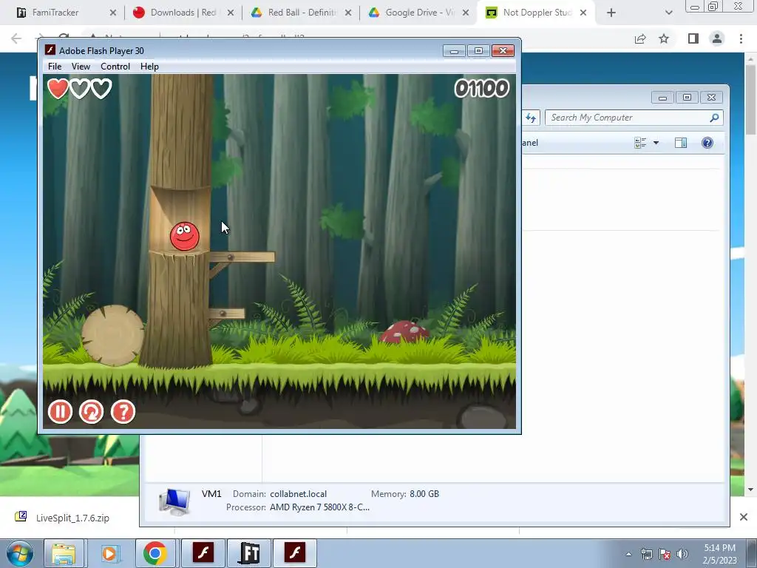Switch to Chrome in the taskbar
The width and height of the screenshot is (757, 568).
point(155,553)
